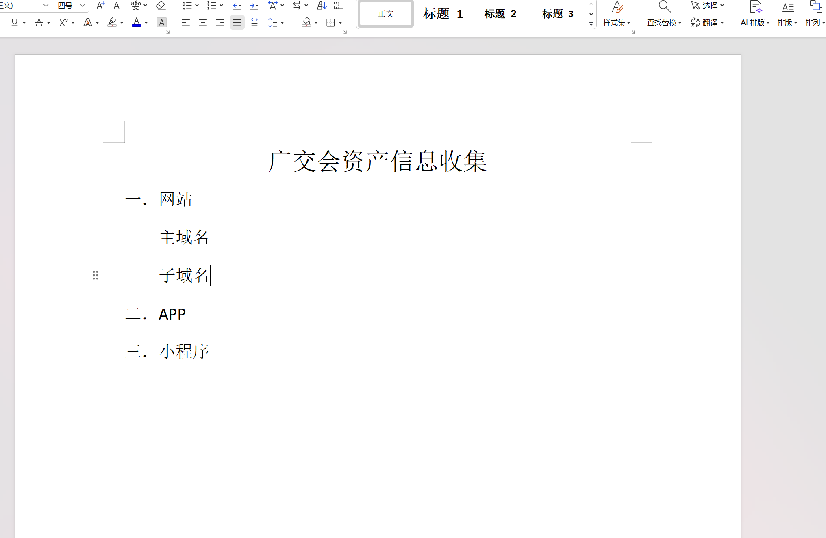Align the paragraph left

pyautogui.click(x=186, y=22)
